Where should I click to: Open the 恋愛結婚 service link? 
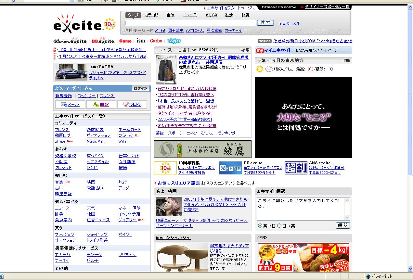95,130
